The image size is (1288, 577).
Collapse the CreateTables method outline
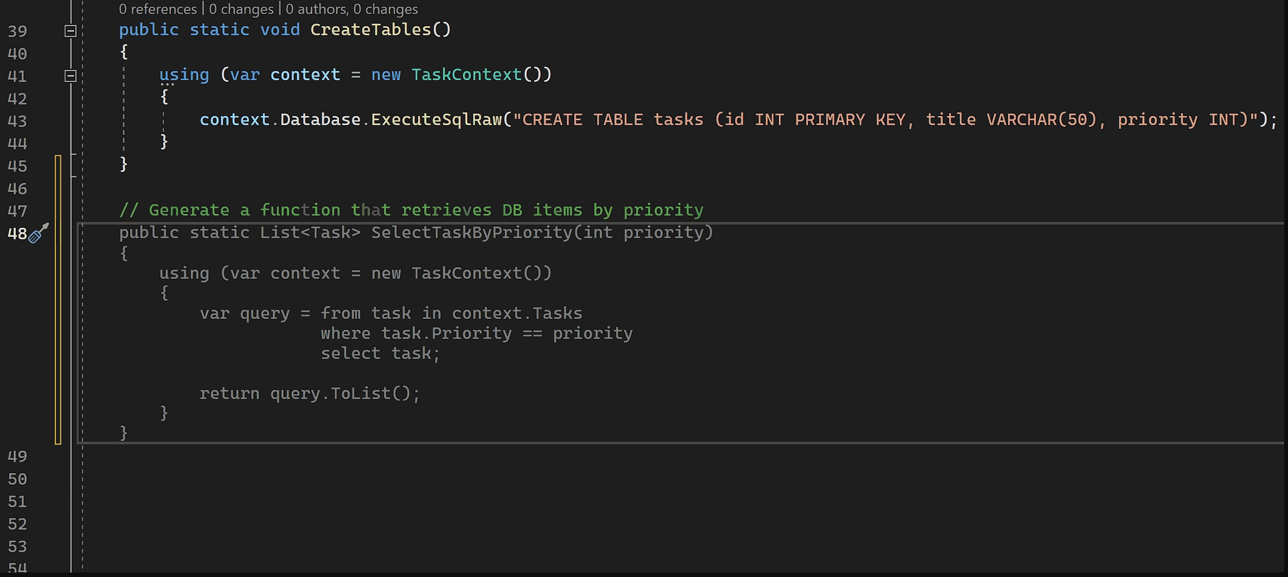[70, 30]
